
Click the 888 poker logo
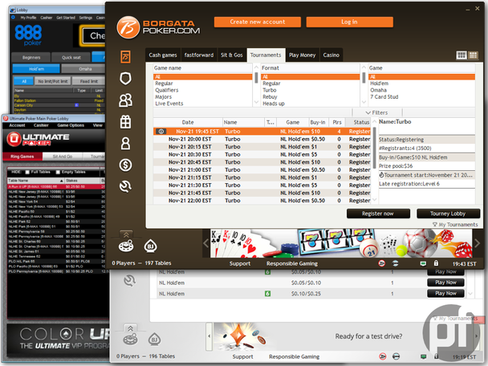(28, 35)
